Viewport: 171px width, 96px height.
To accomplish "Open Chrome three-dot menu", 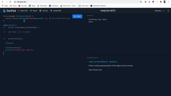I will (168, 2).
